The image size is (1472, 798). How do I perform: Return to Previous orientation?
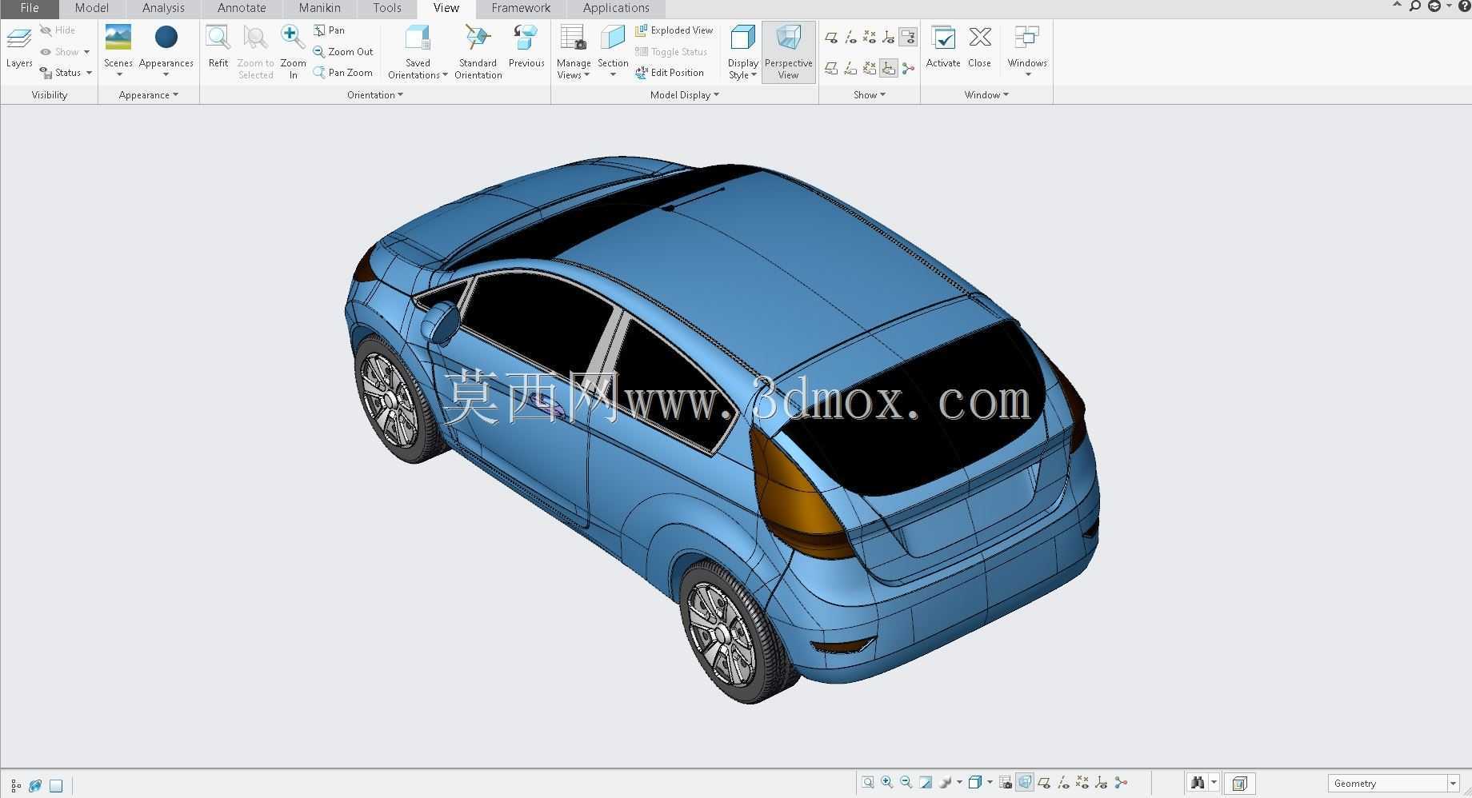click(526, 46)
